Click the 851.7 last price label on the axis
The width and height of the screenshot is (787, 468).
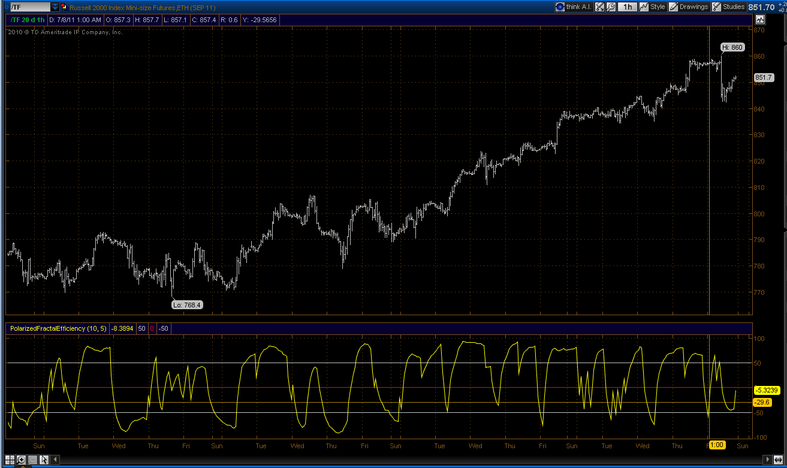tap(763, 77)
